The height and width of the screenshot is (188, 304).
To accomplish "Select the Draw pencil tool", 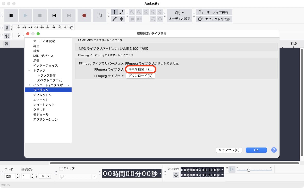I will (115, 19).
